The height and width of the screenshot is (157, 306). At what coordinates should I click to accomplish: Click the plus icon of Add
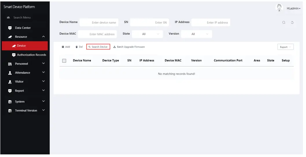(63, 47)
